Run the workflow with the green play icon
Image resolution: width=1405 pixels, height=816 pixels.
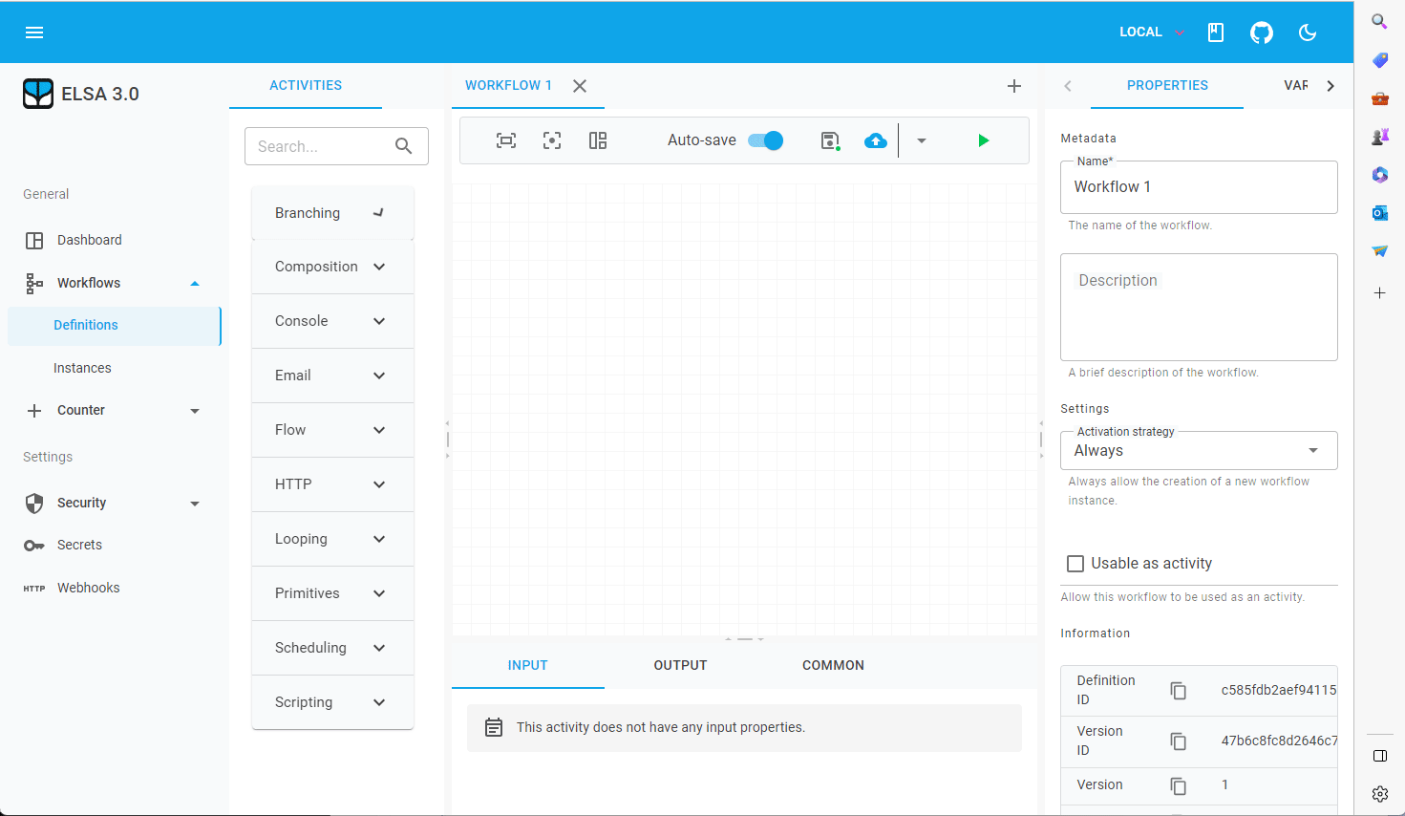(x=984, y=140)
